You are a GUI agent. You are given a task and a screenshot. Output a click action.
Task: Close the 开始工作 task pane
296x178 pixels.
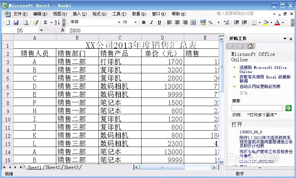coord(291,39)
